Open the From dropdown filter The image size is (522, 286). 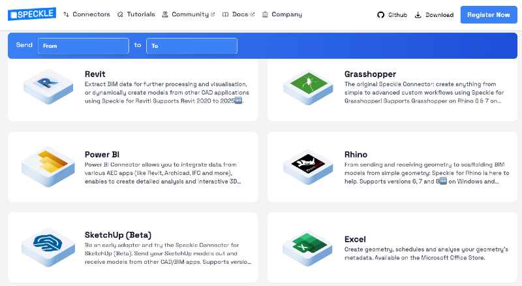[x=83, y=46]
